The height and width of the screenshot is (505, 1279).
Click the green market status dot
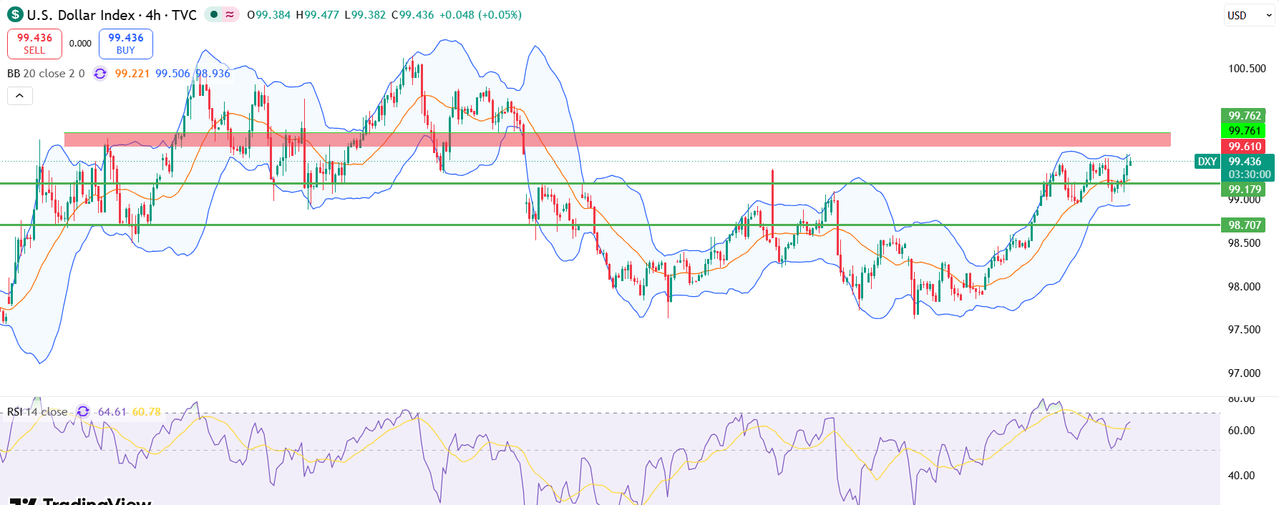coord(213,14)
